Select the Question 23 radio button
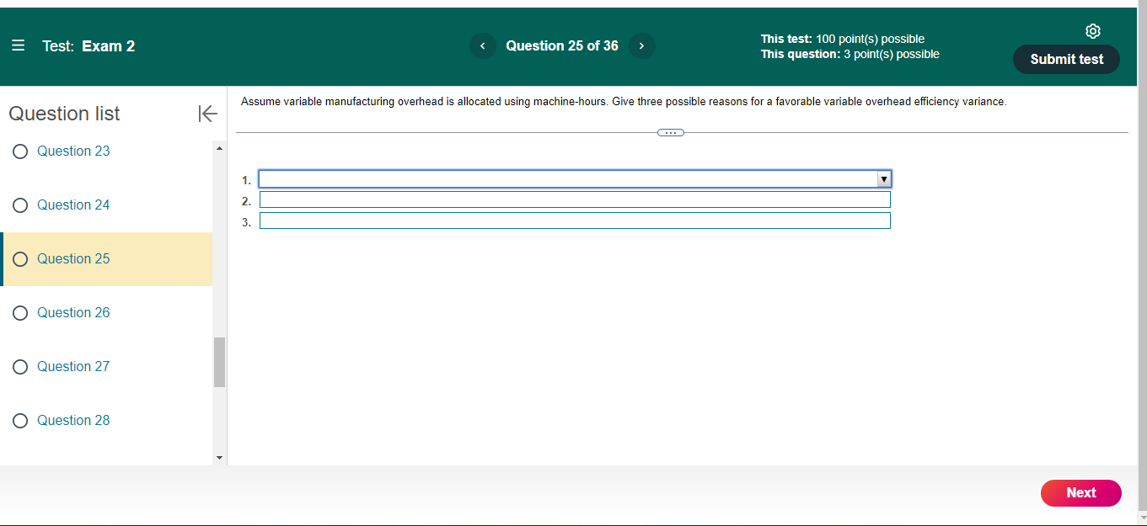This screenshot has width=1147, height=526. pos(19,151)
